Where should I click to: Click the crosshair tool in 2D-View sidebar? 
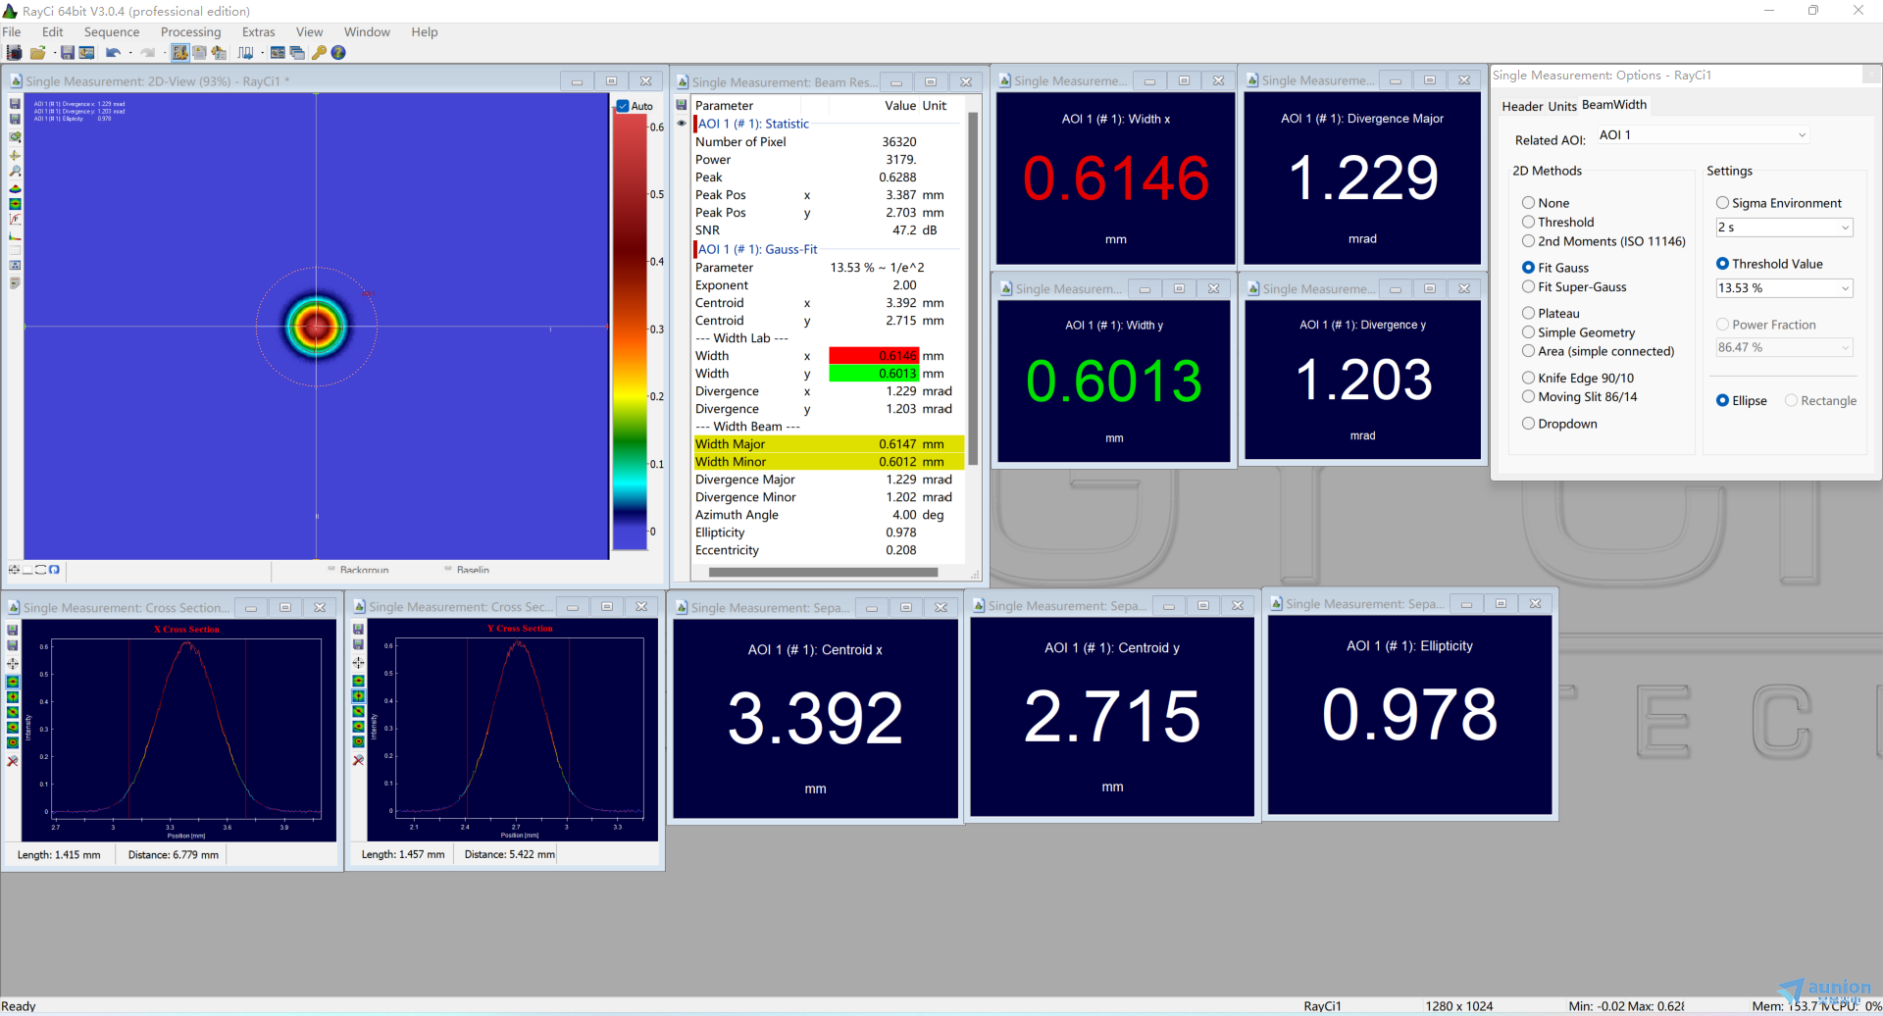(15, 155)
